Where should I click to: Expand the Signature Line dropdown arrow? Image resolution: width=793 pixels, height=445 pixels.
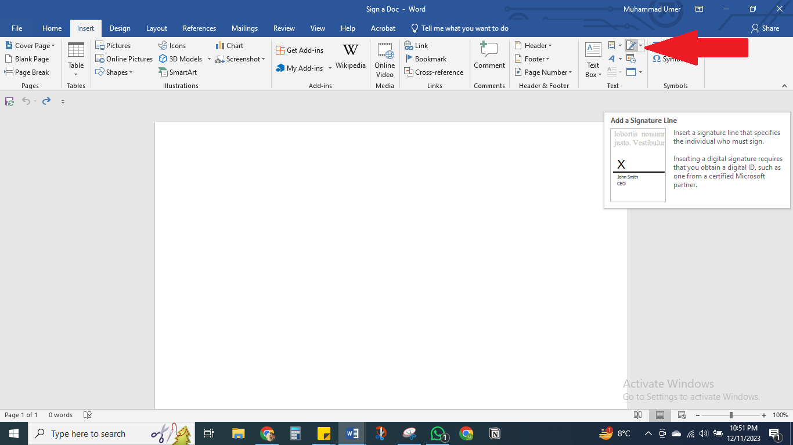point(640,45)
